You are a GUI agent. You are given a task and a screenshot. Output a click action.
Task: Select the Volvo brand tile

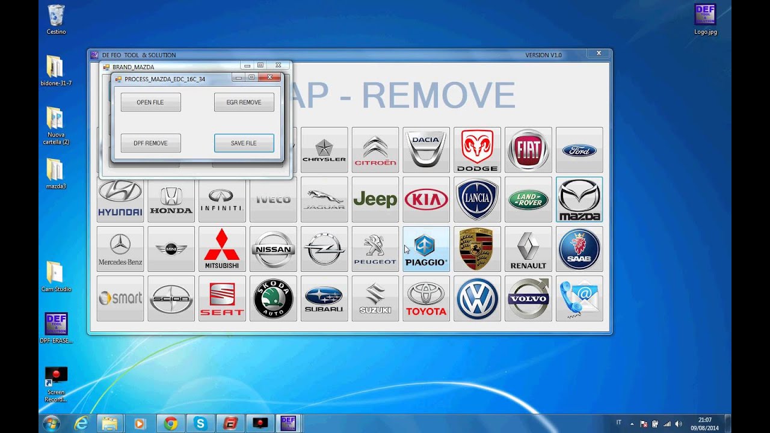point(528,298)
